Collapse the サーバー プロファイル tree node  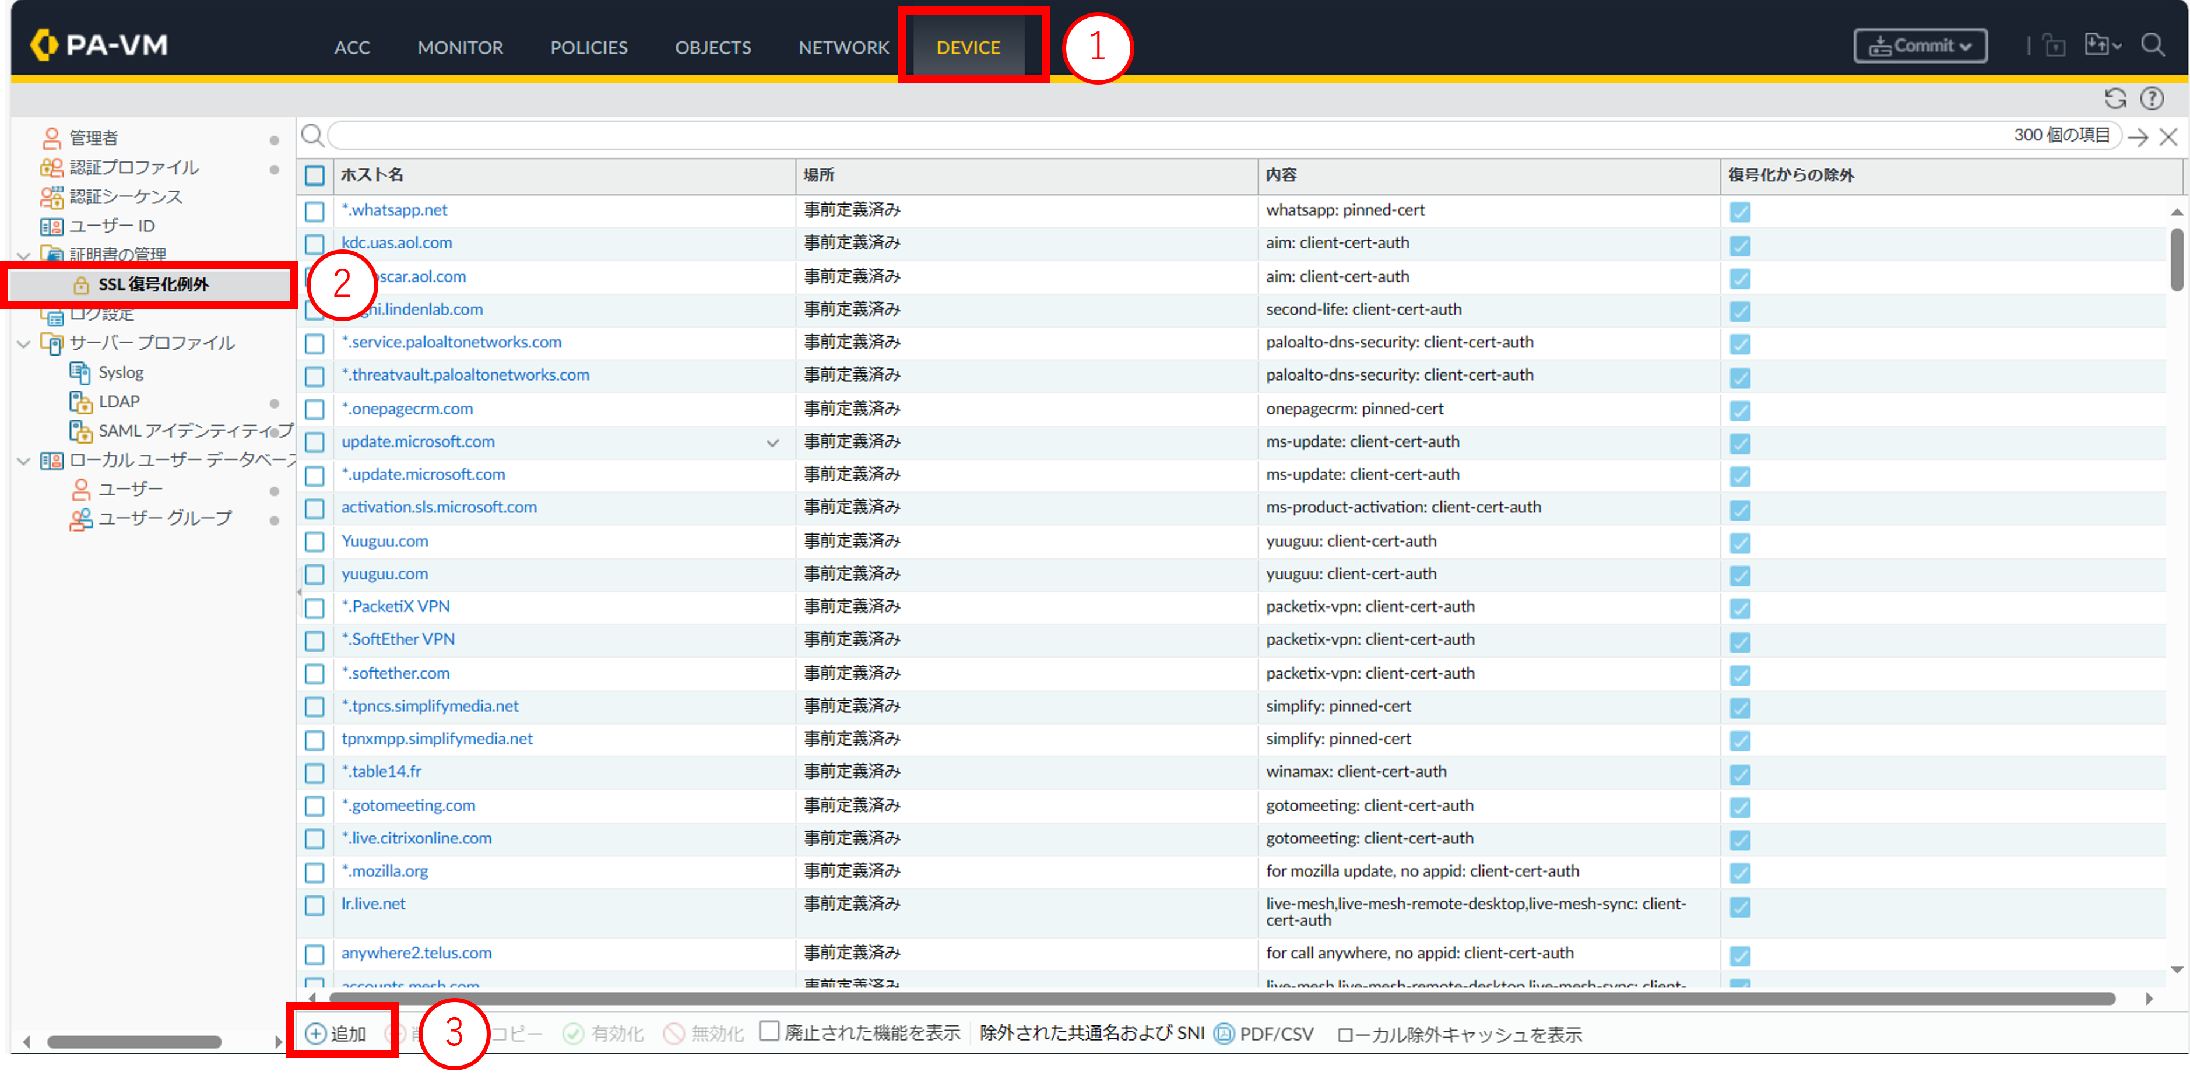pos(24,343)
